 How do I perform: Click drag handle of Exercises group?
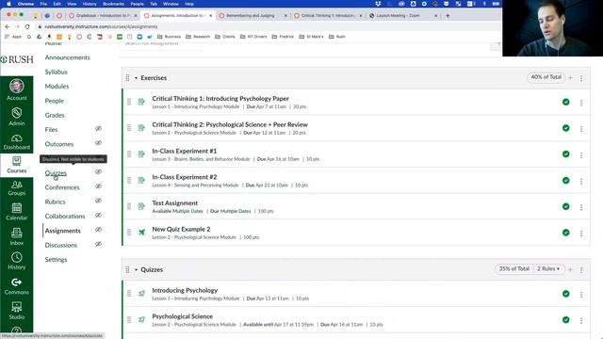pyautogui.click(x=128, y=77)
